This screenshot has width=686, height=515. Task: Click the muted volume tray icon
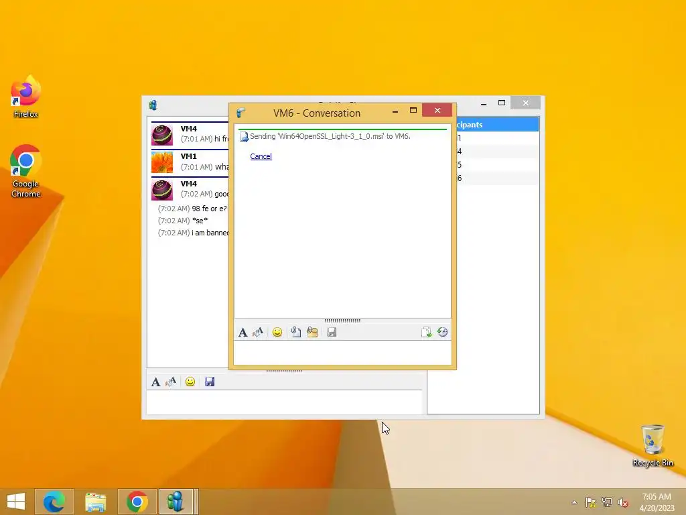623,502
